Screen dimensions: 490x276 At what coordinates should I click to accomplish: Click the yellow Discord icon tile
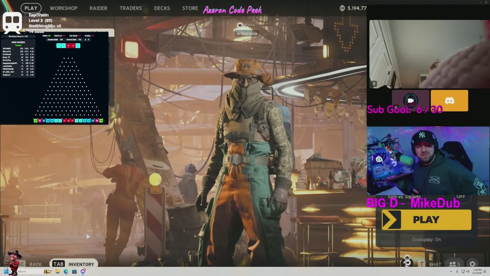(449, 101)
